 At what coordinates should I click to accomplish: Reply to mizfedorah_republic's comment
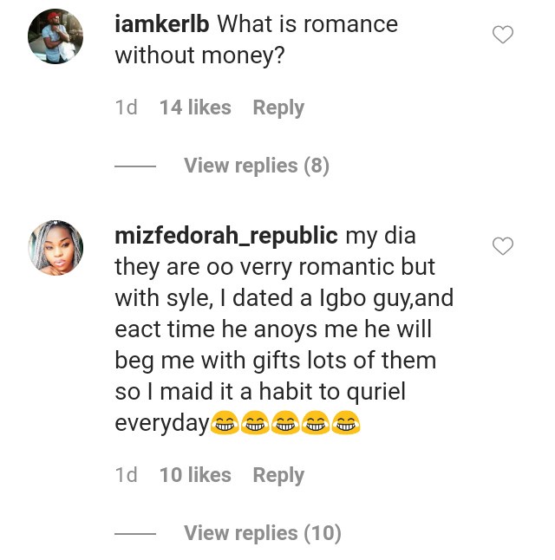(x=278, y=475)
